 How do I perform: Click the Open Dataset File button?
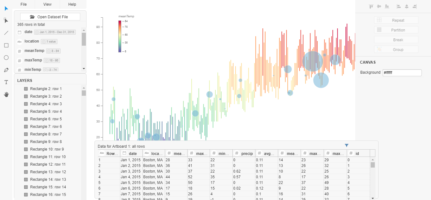pos(50,16)
